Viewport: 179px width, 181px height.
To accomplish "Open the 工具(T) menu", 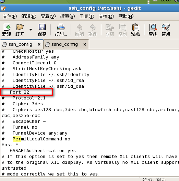I will [x=87, y=16].
